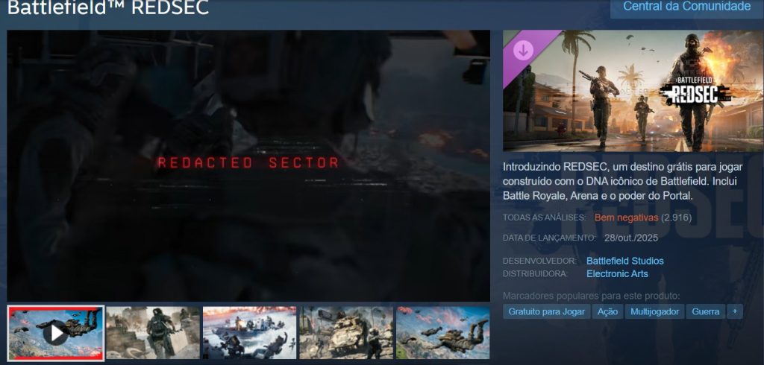Click the purple download icon on the game capsule
764x365 pixels.
click(523, 50)
